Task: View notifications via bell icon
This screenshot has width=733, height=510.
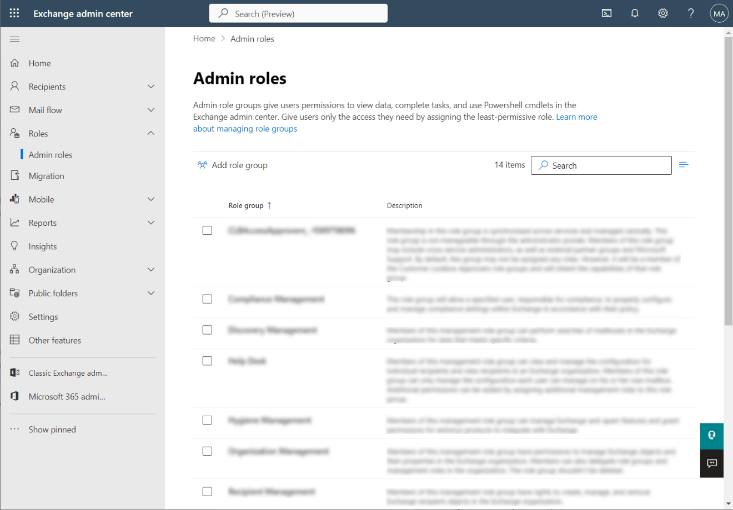Action: coord(635,13)
